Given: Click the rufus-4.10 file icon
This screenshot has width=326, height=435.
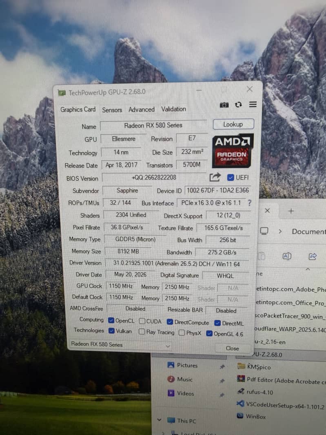Looking at the screenshot, I should coord(241,391).
